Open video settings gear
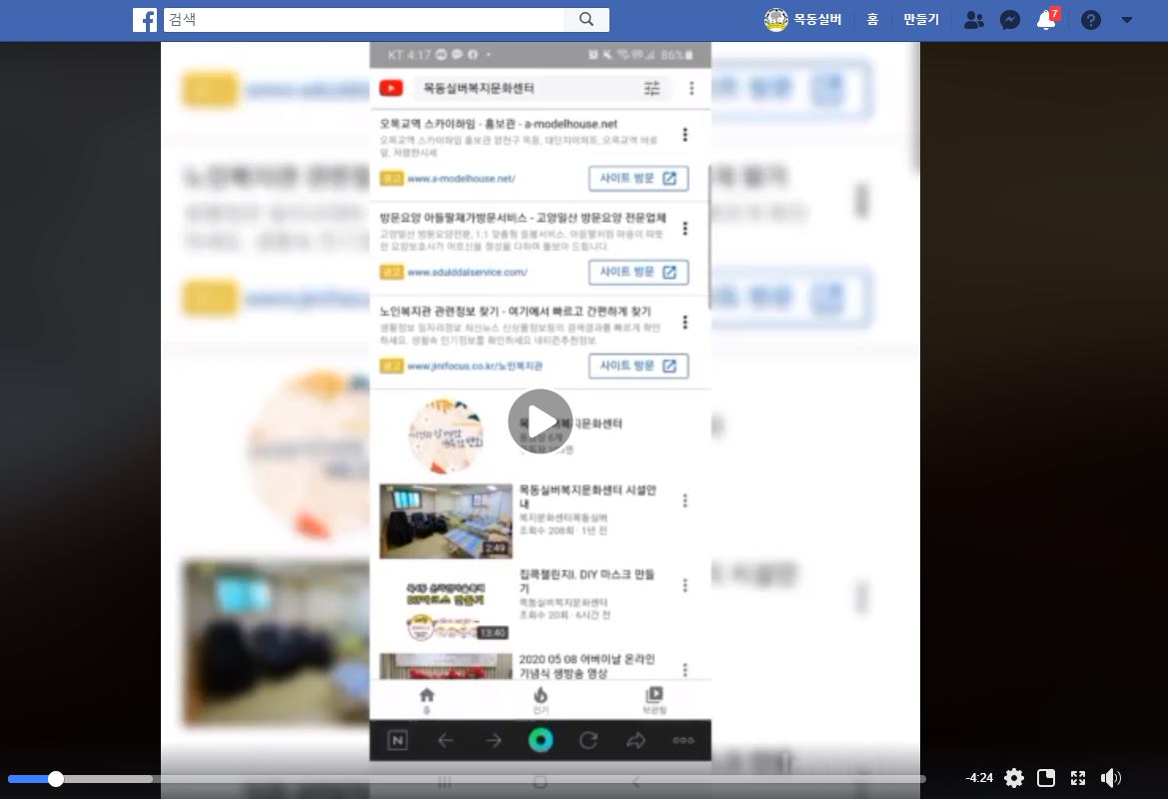Viewport: 1168px width, 799px height. 1014,778
